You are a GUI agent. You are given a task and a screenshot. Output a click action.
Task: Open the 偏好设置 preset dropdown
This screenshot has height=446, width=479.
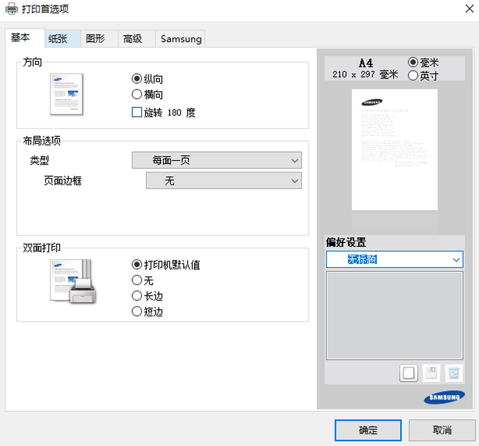394,259
